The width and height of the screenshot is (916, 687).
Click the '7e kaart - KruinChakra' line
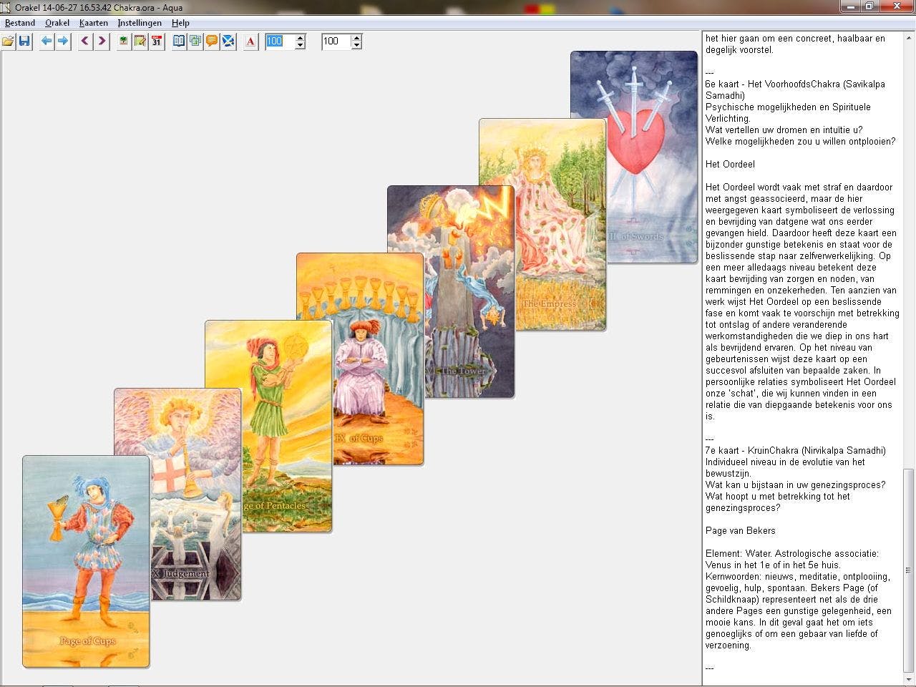tap(795, 450)
